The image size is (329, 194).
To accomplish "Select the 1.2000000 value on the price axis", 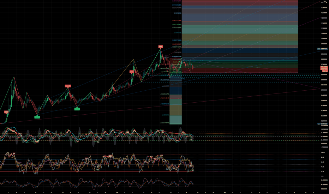I will tap(324, 18).
